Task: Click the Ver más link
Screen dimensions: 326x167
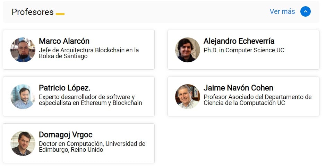Action: (282, 12)
